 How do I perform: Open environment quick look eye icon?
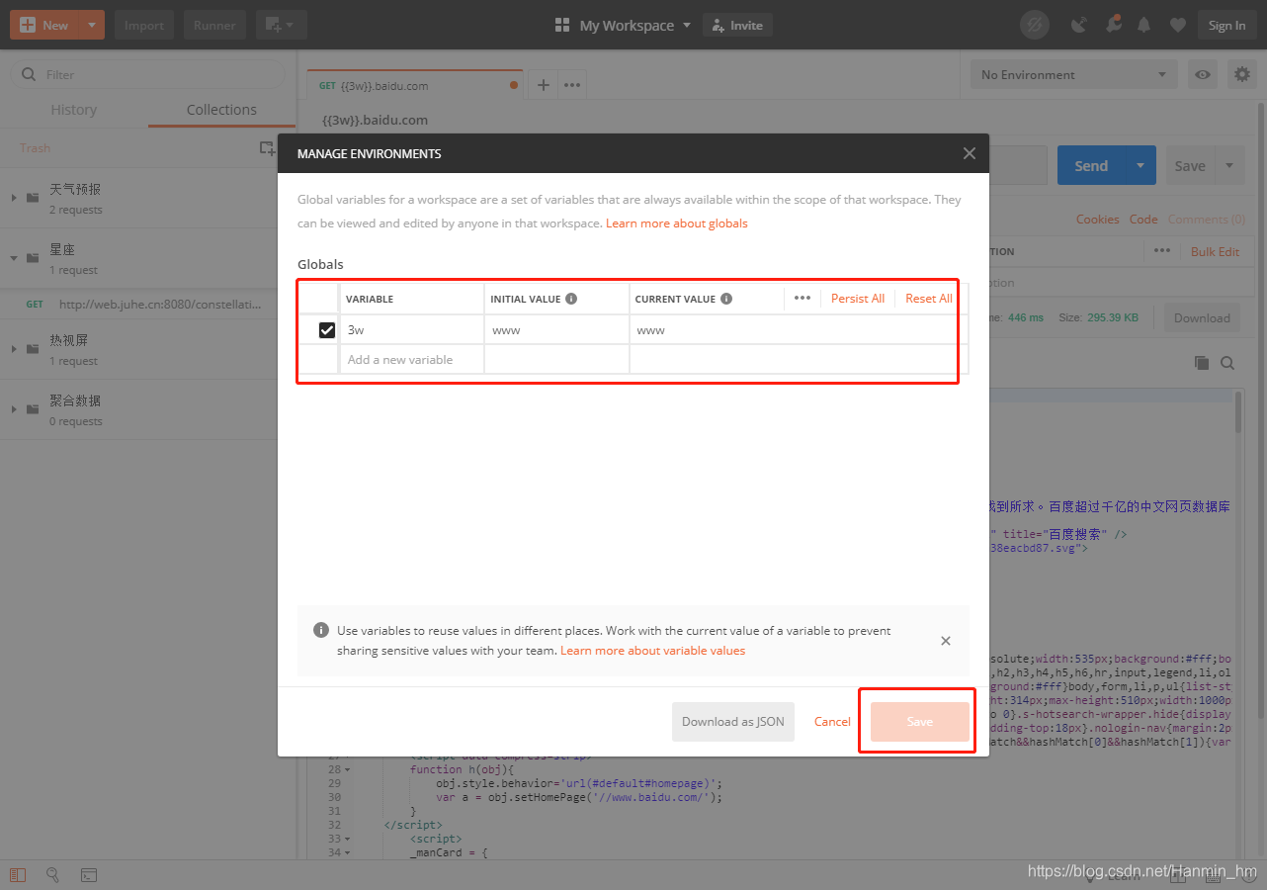click(x=1203, y=74)
